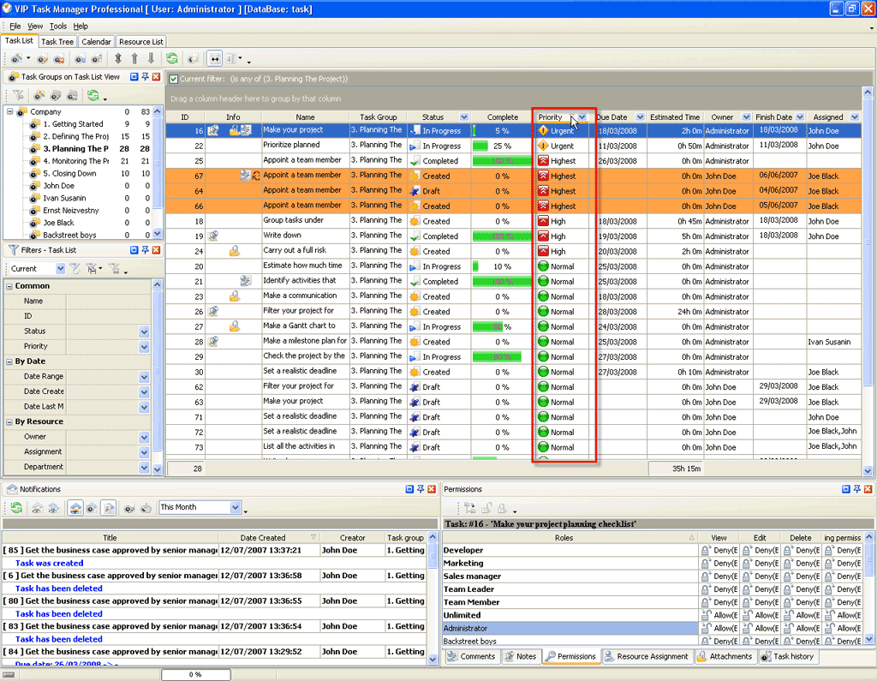This screenshot has width=877, height=681.
Task: Pin the Task Groups on Task List View panel
Action: (146, 76)
